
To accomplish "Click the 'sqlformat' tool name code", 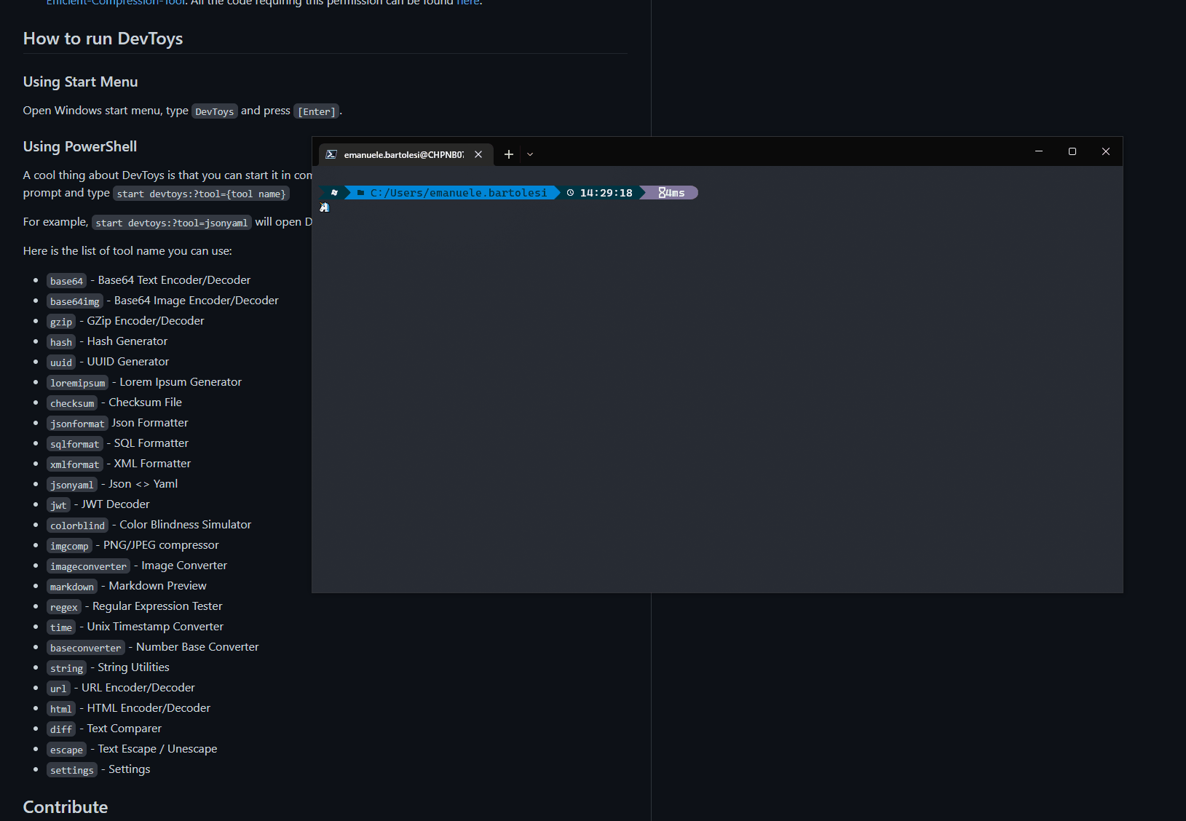I will coord(75,444).
